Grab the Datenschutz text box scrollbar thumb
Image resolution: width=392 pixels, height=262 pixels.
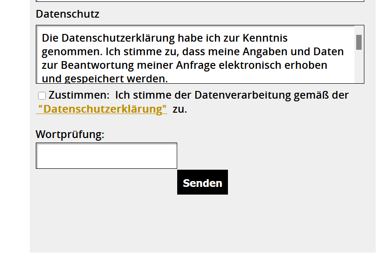click(358, 42)
